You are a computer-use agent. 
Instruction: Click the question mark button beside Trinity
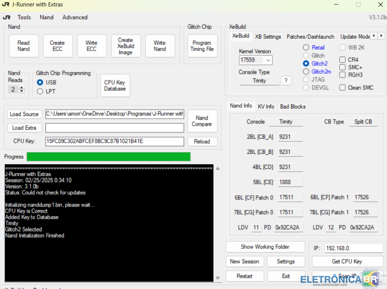(x=286, y=81)
